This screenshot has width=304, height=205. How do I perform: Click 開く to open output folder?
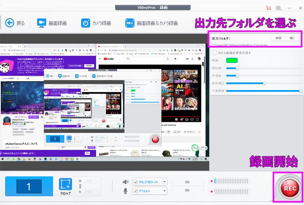tap(292, 38)
